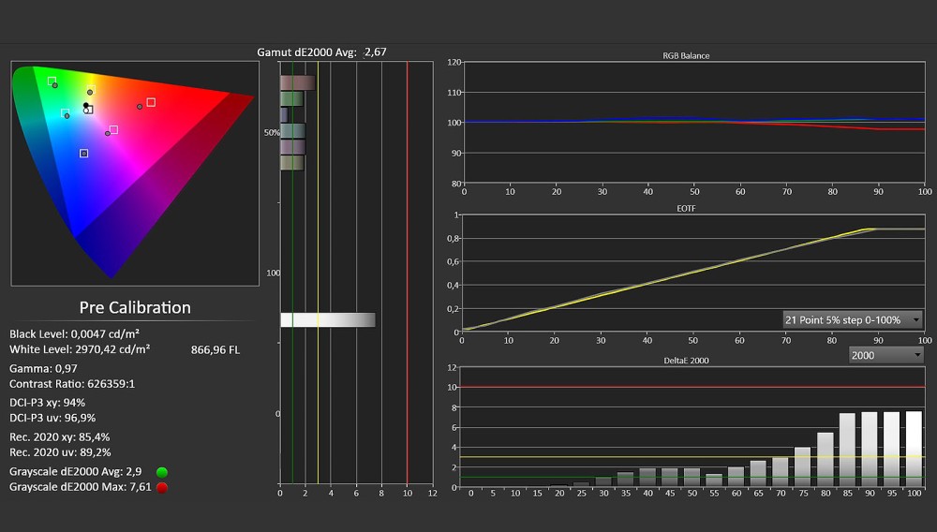Select the 100% bar in DeltaE 2000 chart
The width and height of the screenshot is (937, 532).
(914, 449)
